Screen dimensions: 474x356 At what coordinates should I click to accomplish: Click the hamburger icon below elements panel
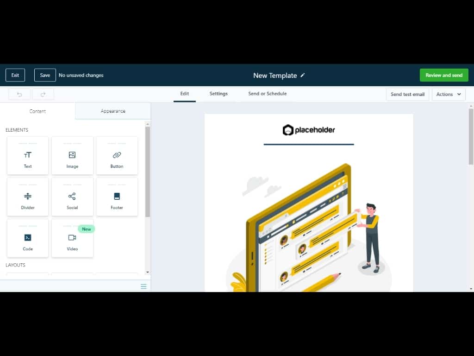[143, 286]
